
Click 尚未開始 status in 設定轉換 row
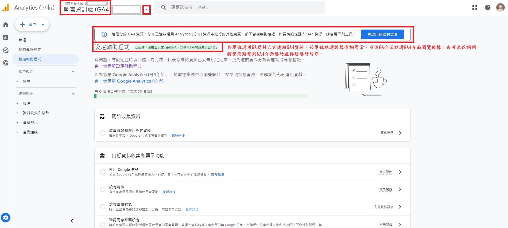(x=386, y=189)
